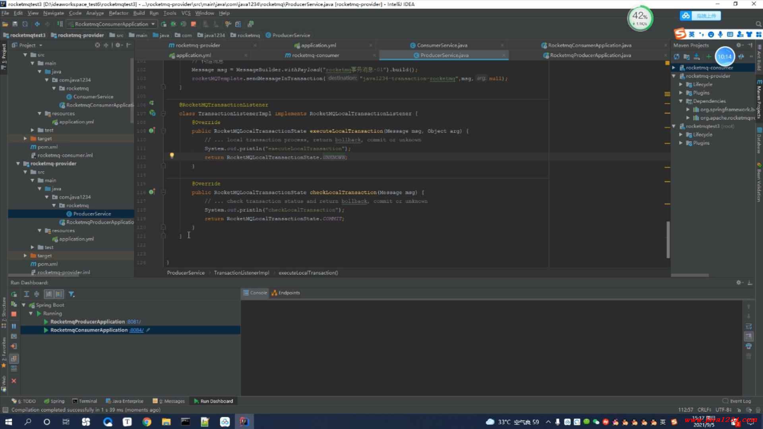Switch to Endpoints tab
The width and height of the screenshot is (763, 429).
[x=285, y=293]
